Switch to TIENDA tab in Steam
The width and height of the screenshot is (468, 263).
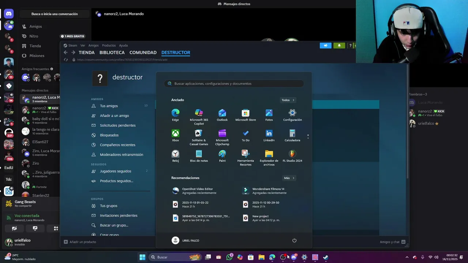87,53
